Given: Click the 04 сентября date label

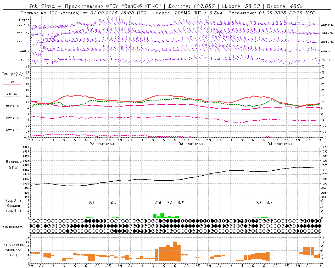Looking at the screenshot, I should click(280, 144).
